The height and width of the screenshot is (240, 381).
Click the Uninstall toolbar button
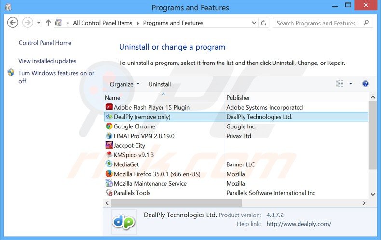160,84
